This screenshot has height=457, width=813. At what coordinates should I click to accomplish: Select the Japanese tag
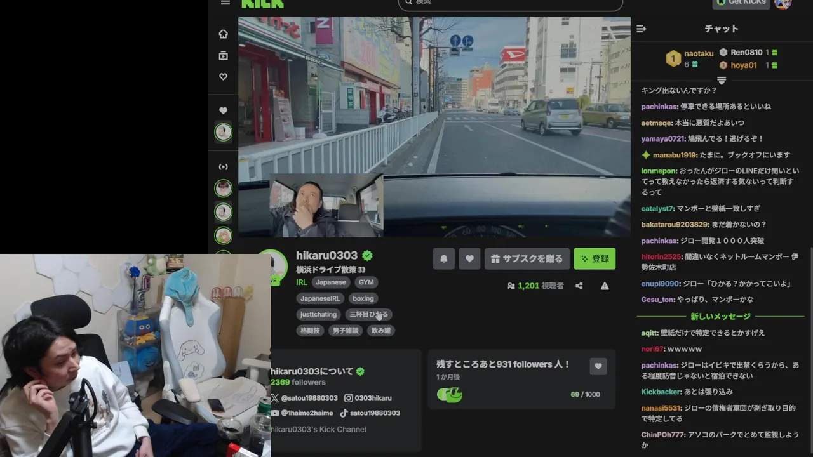click(331, 282)
